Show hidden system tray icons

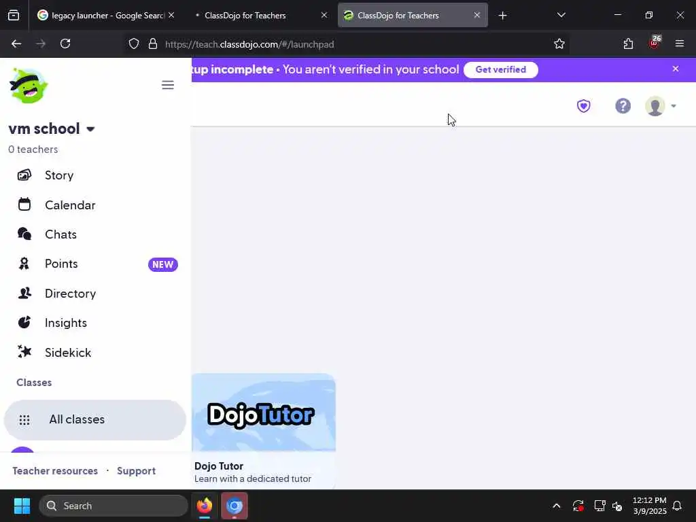[556, 506]
